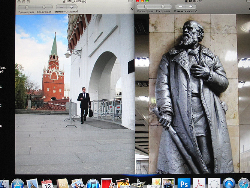Click the Kremlin tower photo in left window

tap(75, 94)
